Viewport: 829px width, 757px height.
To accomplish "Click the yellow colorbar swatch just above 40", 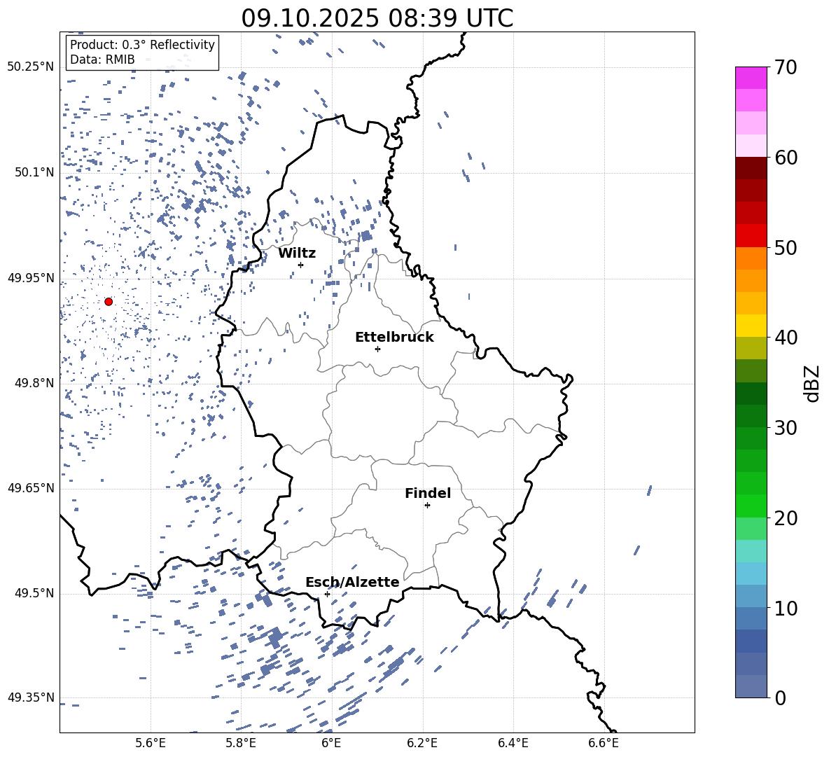I will click(x=751, y=326).
